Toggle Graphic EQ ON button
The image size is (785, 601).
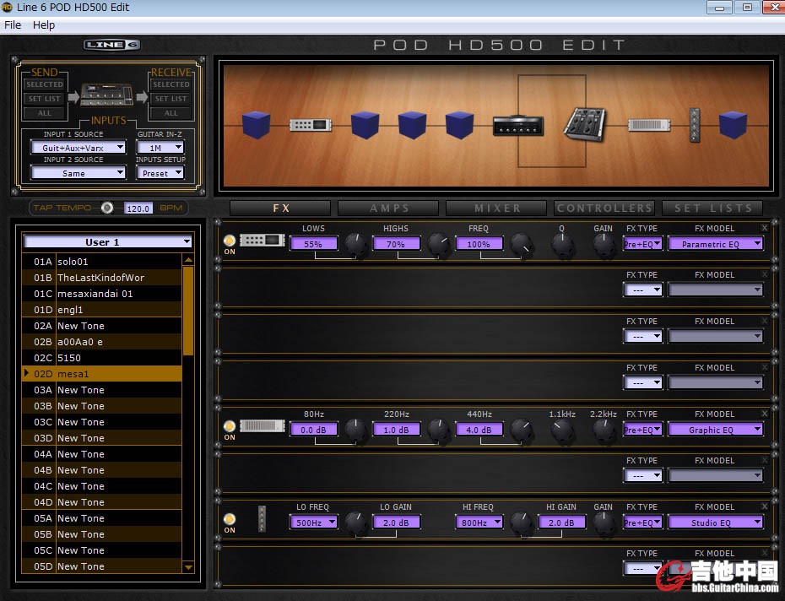(230, 427)
